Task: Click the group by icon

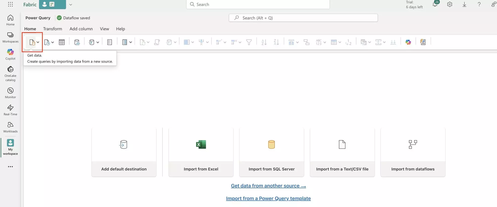Action: click(x=306, y=42)
